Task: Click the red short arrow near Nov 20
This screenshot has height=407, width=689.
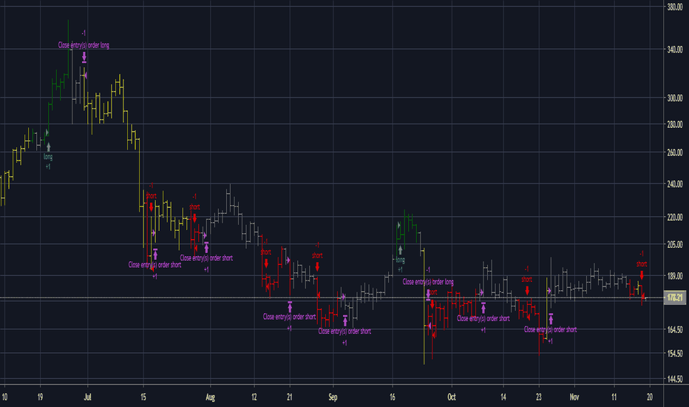Action: tap(642, 275)
